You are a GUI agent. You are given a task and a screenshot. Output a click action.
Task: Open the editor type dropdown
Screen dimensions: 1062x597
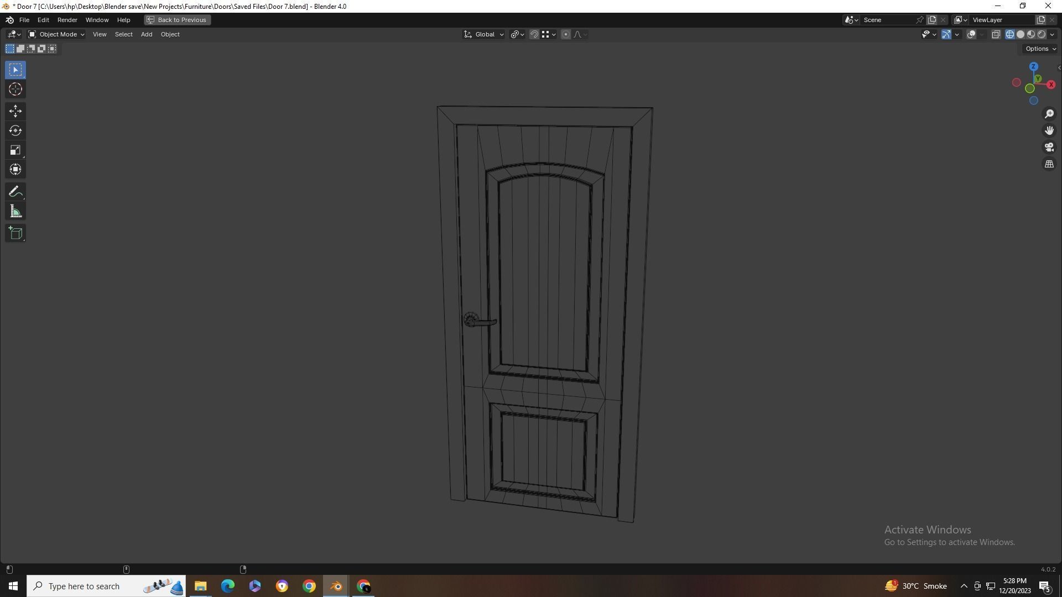(14, 34)
